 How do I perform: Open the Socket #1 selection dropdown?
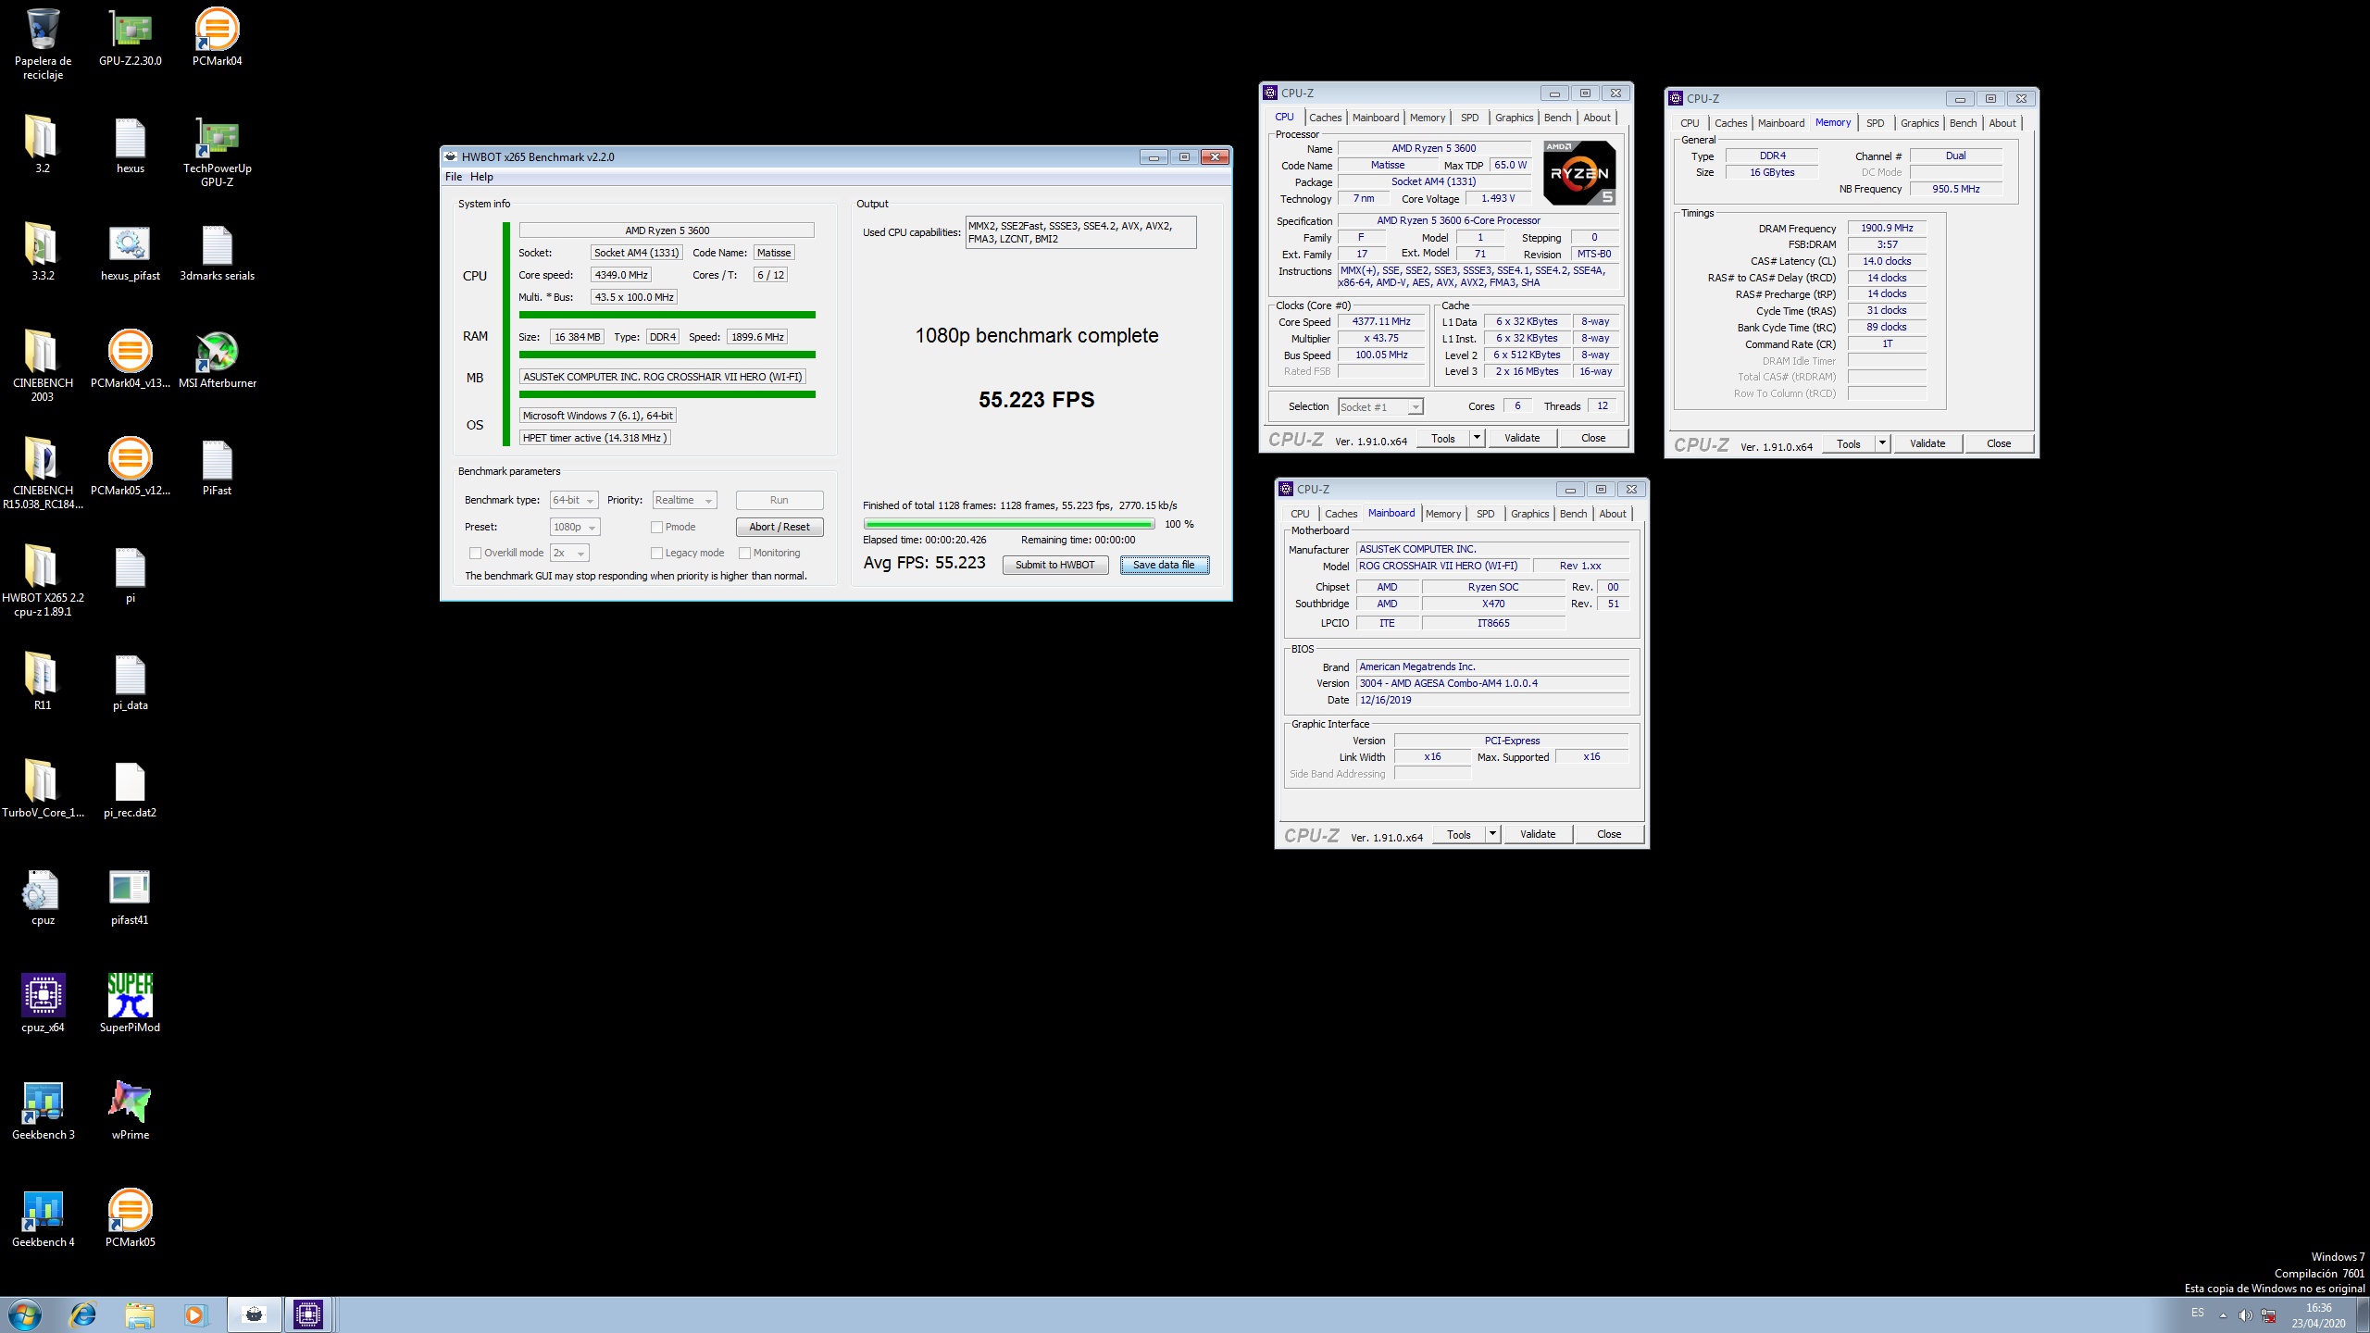point(1380,406)
